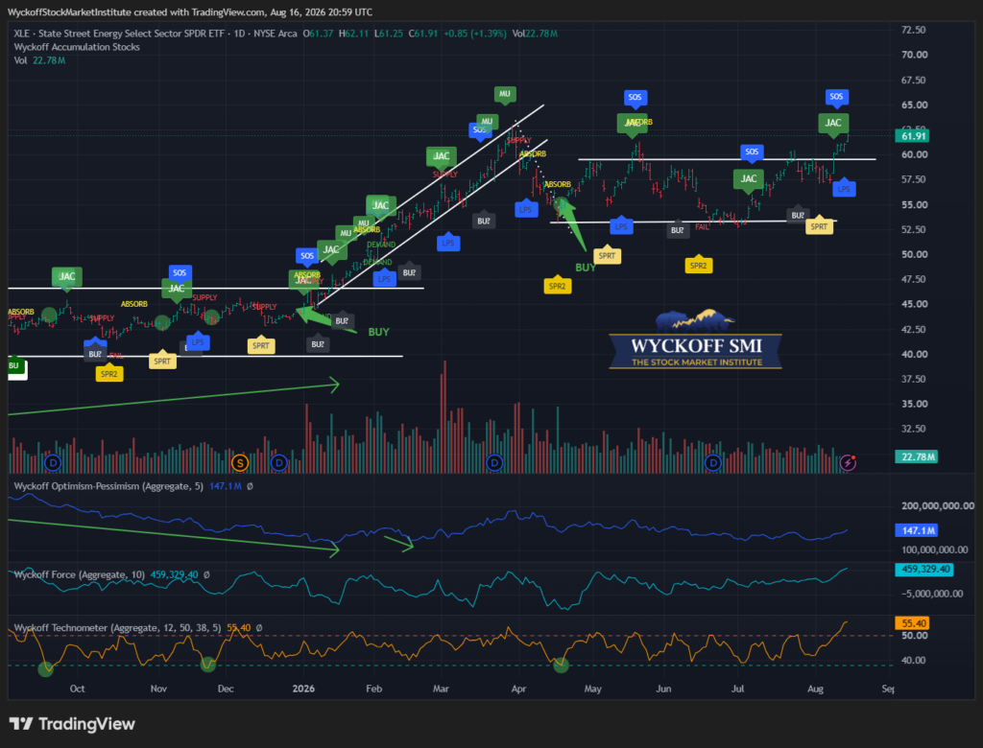Click the green BUY text in April
Viewport: 983px width, 748px height.
pos(586,268)
